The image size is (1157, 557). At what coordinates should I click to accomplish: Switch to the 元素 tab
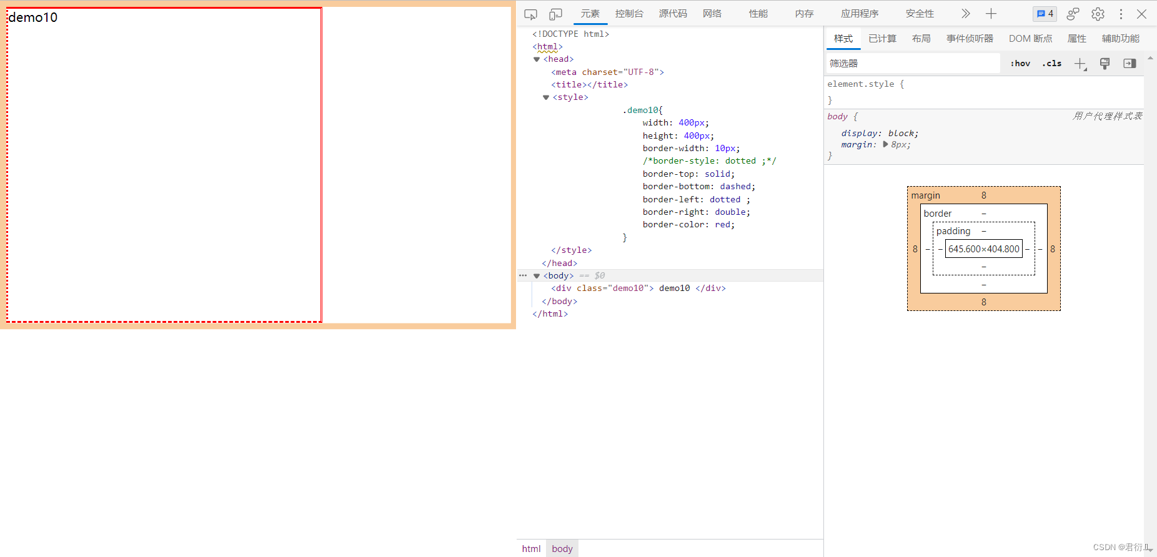(590, 14)
